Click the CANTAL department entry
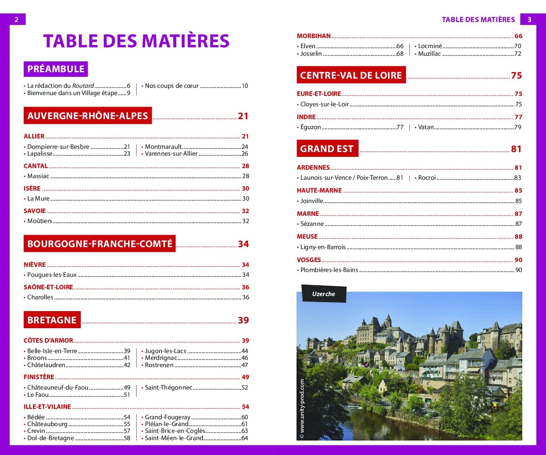Screen dimensions: 546x455 35,166
